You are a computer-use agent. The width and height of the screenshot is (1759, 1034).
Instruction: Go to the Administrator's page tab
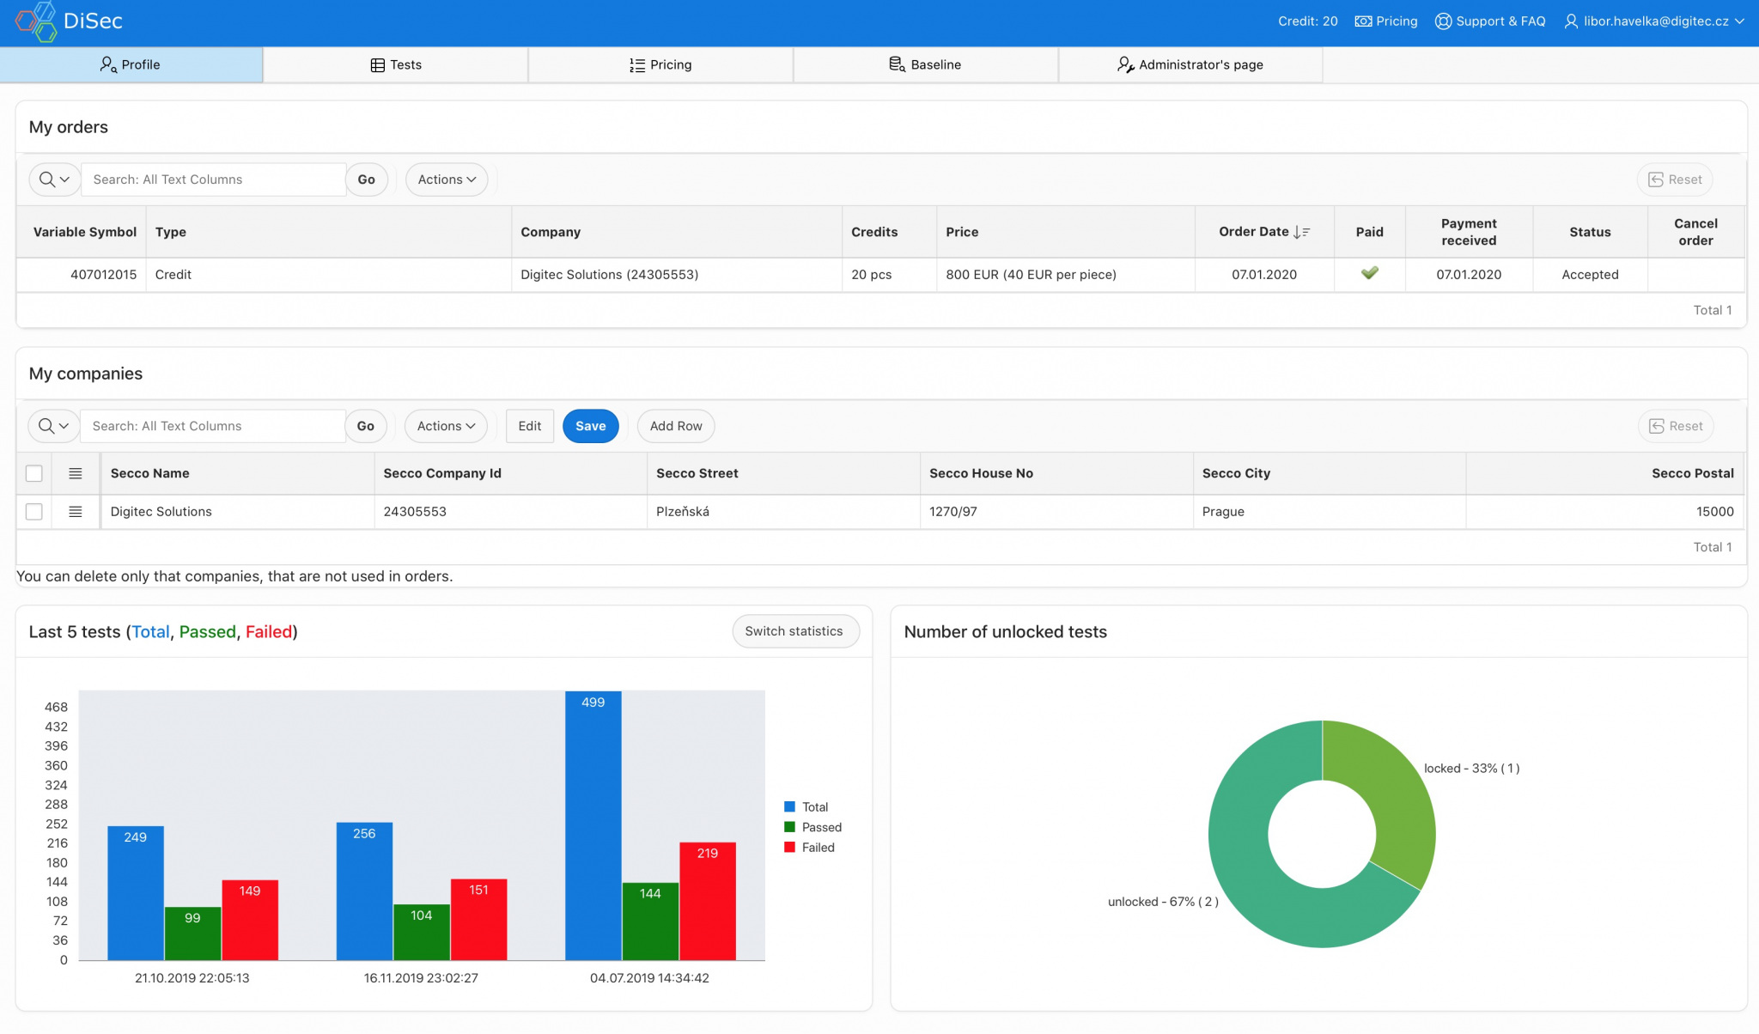tap(1190, 64)
